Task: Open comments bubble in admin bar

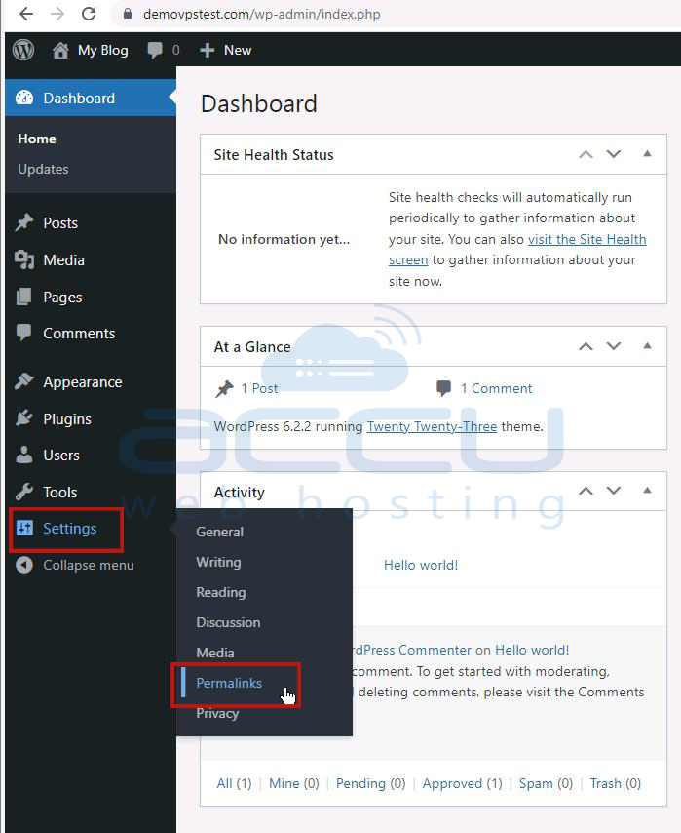Action: click(x=155, y=50)
